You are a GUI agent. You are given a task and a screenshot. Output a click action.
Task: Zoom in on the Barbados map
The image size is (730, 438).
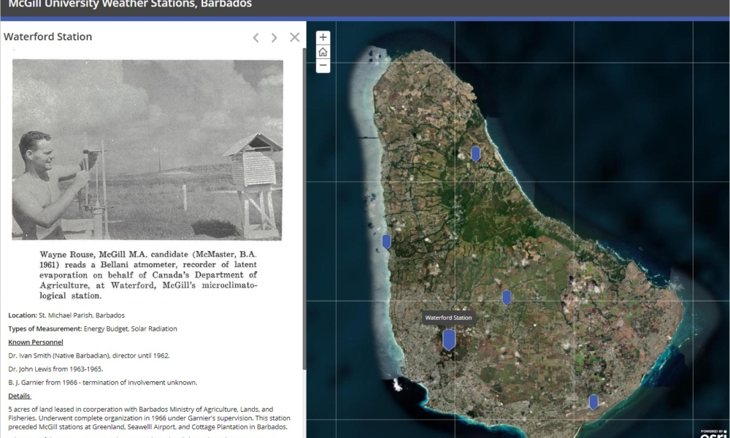(323, 37)
